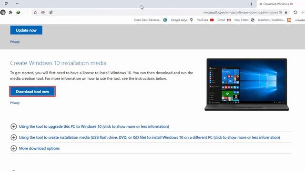Open the Cisco Next-Generat... bookmark
The width and height of the screenshot is (305, 171).
[x=151, y=20]
